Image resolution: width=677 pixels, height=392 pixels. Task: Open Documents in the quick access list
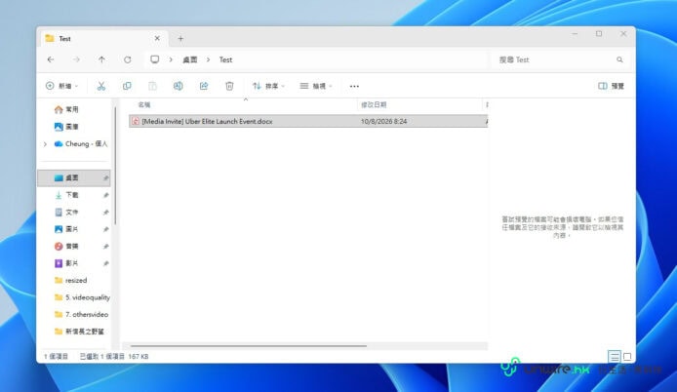click(66, 212)
